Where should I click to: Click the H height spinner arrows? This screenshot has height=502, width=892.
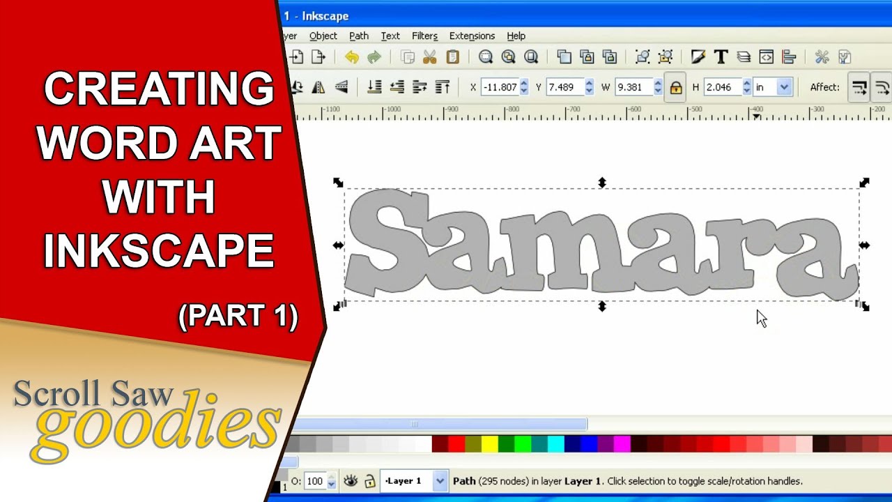tap(747, 87)
